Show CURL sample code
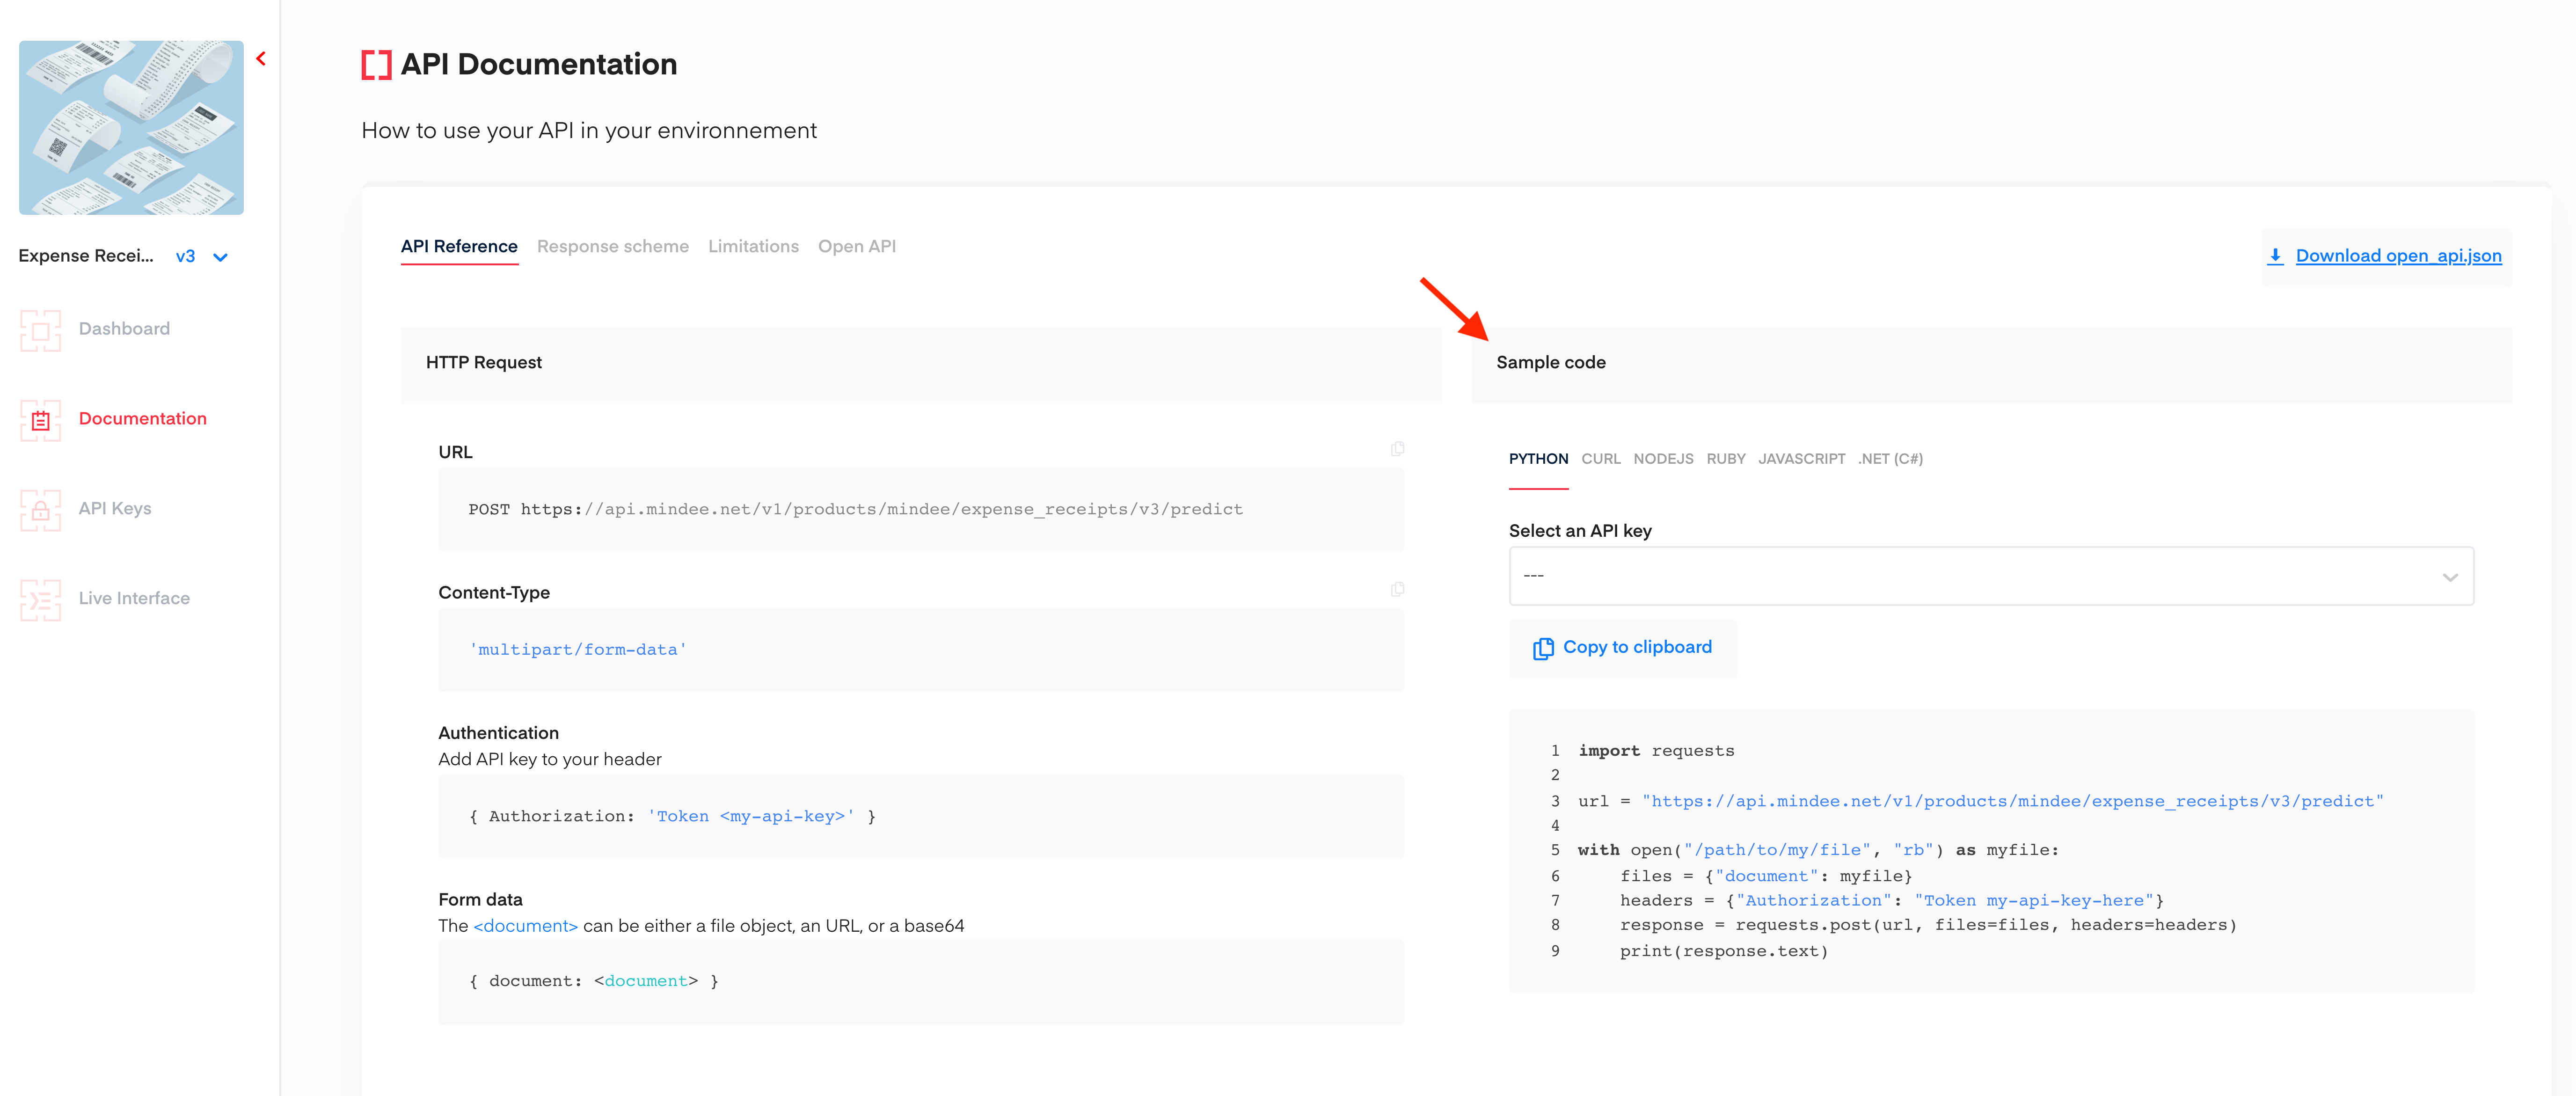 tap(1601, 459)
